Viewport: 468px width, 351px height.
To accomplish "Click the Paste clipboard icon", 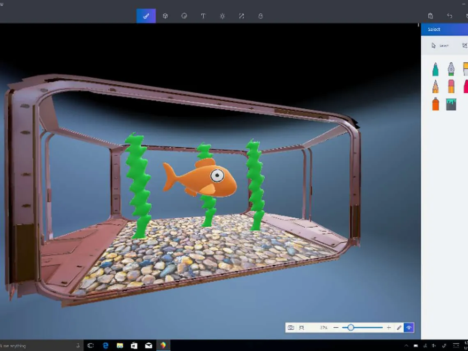I will point(430,16).
